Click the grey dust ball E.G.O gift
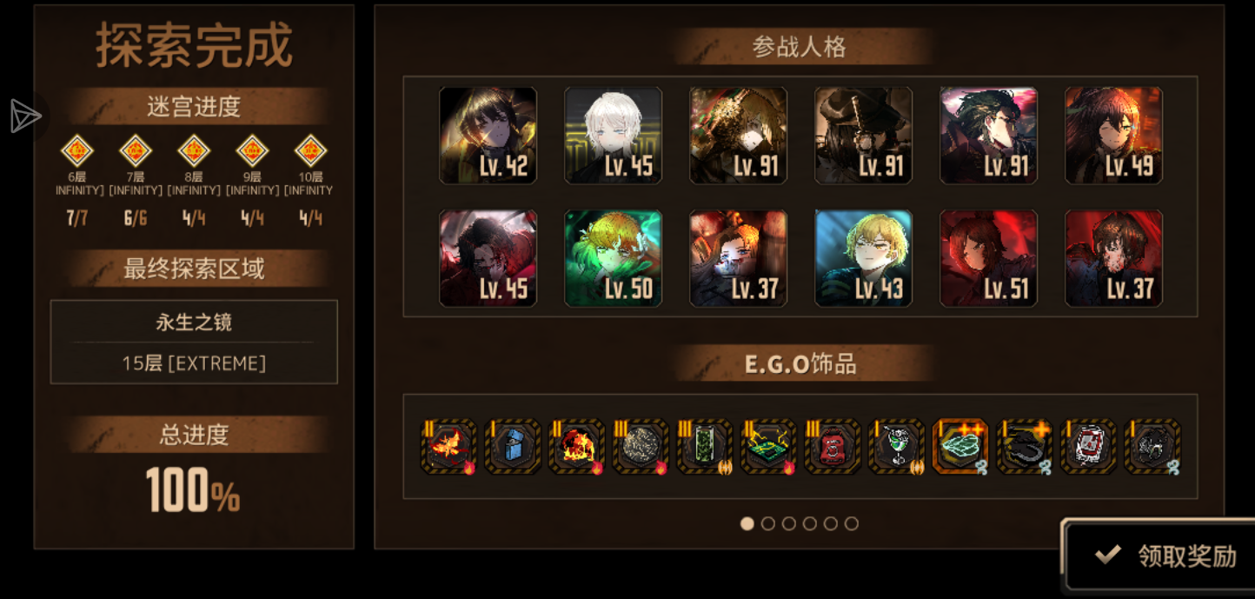The image size is (1255, 599). [641, 447]
